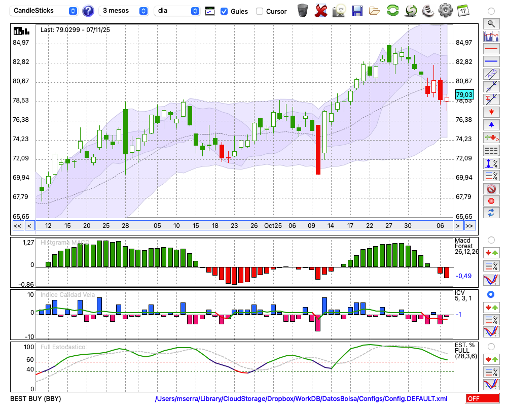
Task: Select the zigzag channel drawing tool
Action: coord(491,74)
